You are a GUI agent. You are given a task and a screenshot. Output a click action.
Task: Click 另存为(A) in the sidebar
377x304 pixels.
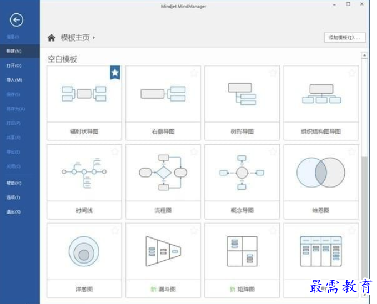tap(16, 109)
